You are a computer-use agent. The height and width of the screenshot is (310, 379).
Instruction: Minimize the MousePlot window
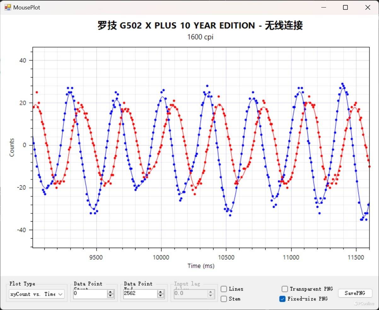[323, 8]
